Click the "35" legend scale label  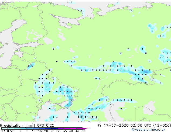65,131
